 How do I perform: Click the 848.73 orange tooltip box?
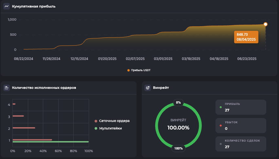(246, 37)
